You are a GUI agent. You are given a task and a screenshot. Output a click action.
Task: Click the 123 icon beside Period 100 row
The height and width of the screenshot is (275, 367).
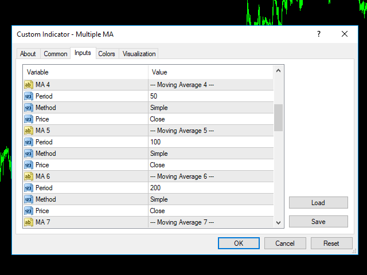(x=29, y=142)
